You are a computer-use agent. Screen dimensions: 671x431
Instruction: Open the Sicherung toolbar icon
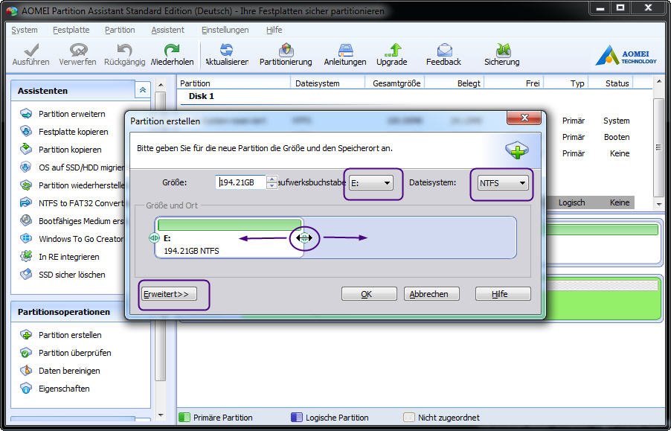click(503, 50)
